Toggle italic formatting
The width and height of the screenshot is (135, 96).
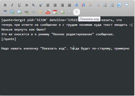point(12,5)
